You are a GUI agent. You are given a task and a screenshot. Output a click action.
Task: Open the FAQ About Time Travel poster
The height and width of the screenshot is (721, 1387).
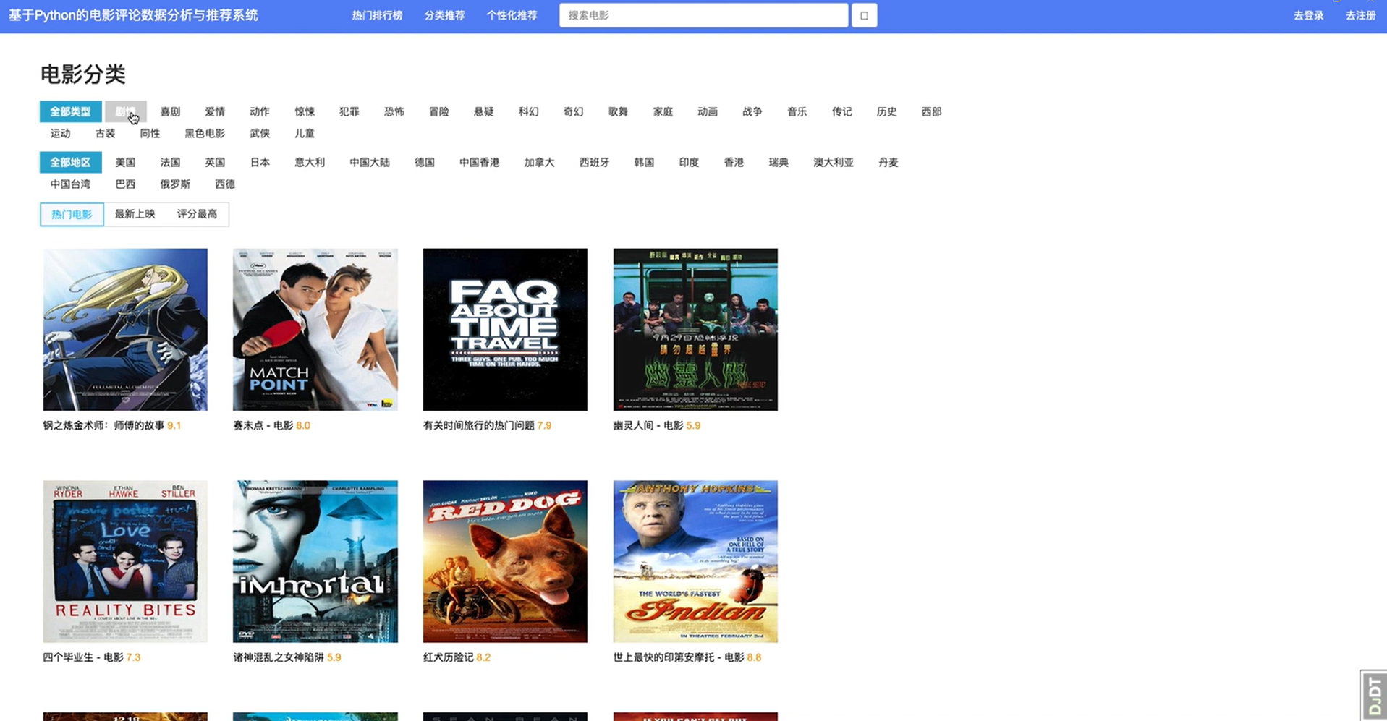click(x=505, y=330)
